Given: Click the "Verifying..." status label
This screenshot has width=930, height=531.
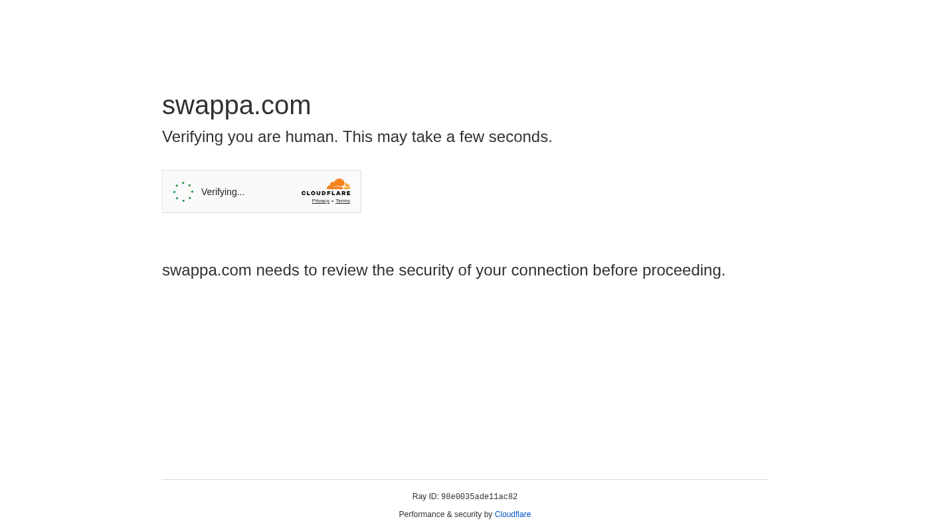Looking at the screenshot, I should click(223, 192).
